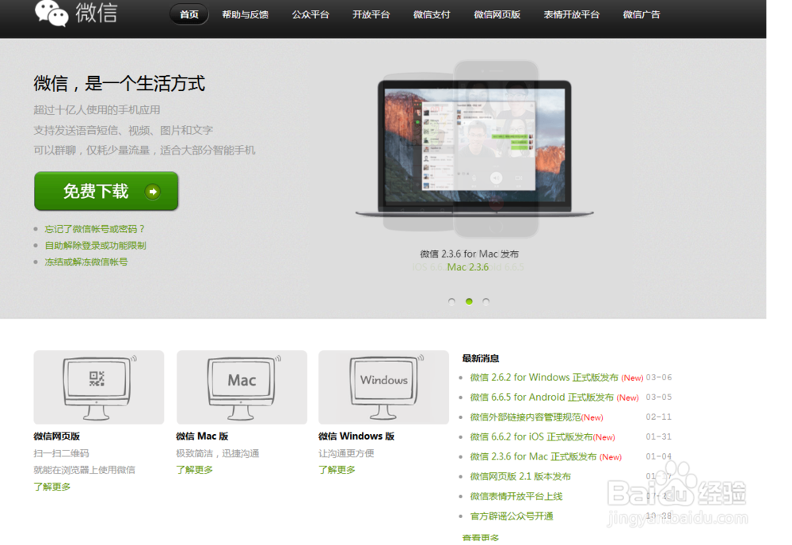Select the green active carousel dot
Image resolution: width=792 pixels, height=545 pixels.
point(468,301)
